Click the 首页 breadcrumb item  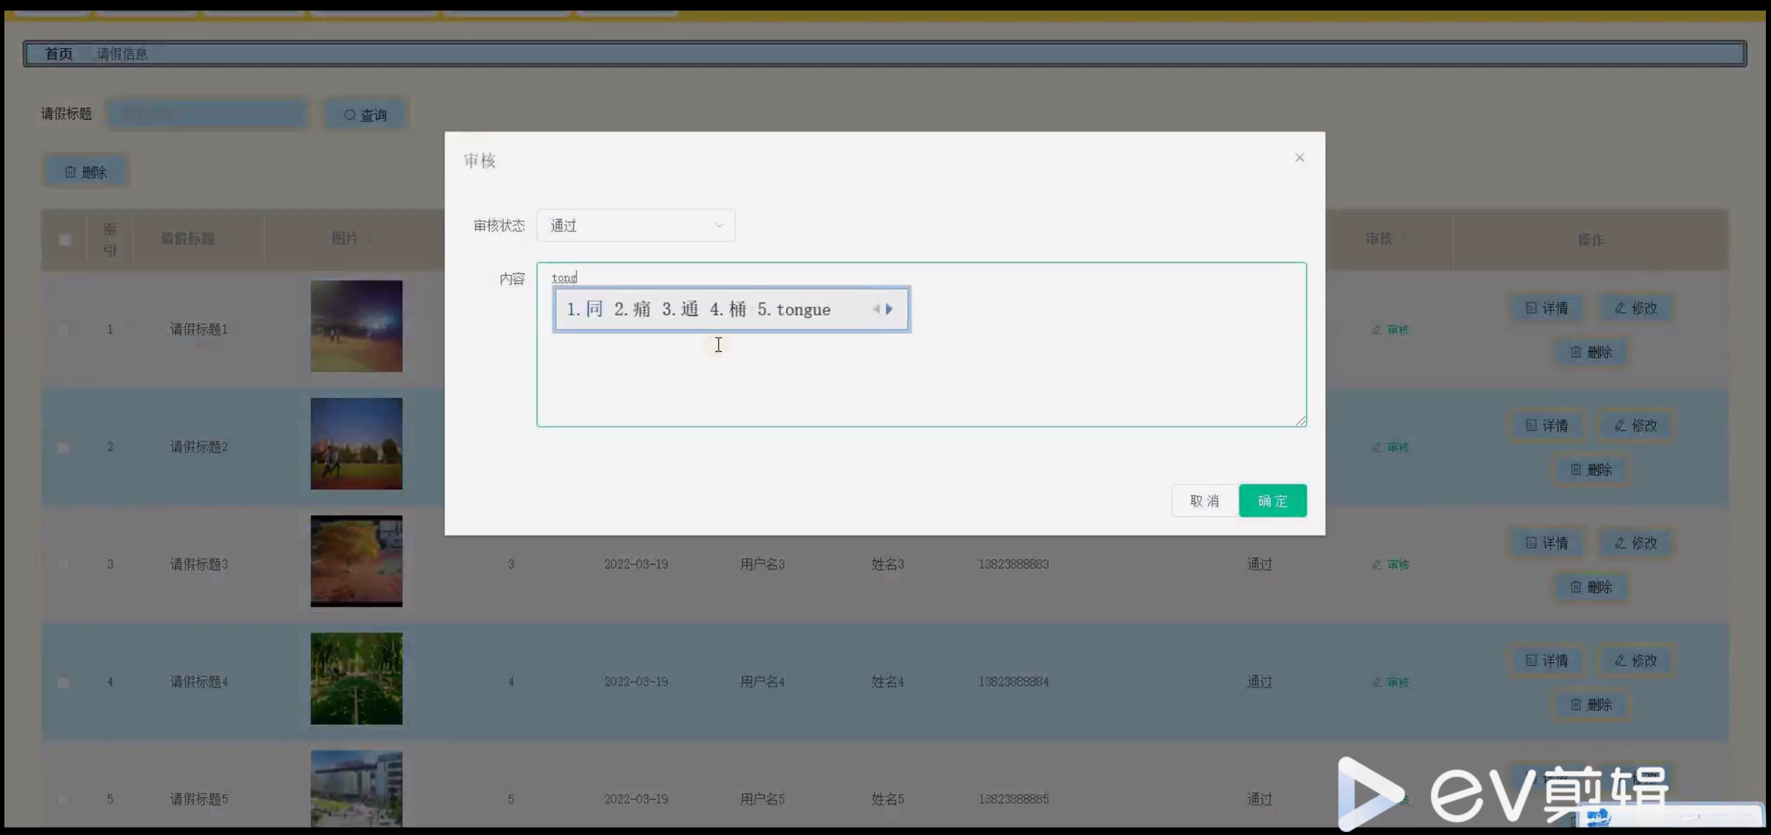pos(58,54)
